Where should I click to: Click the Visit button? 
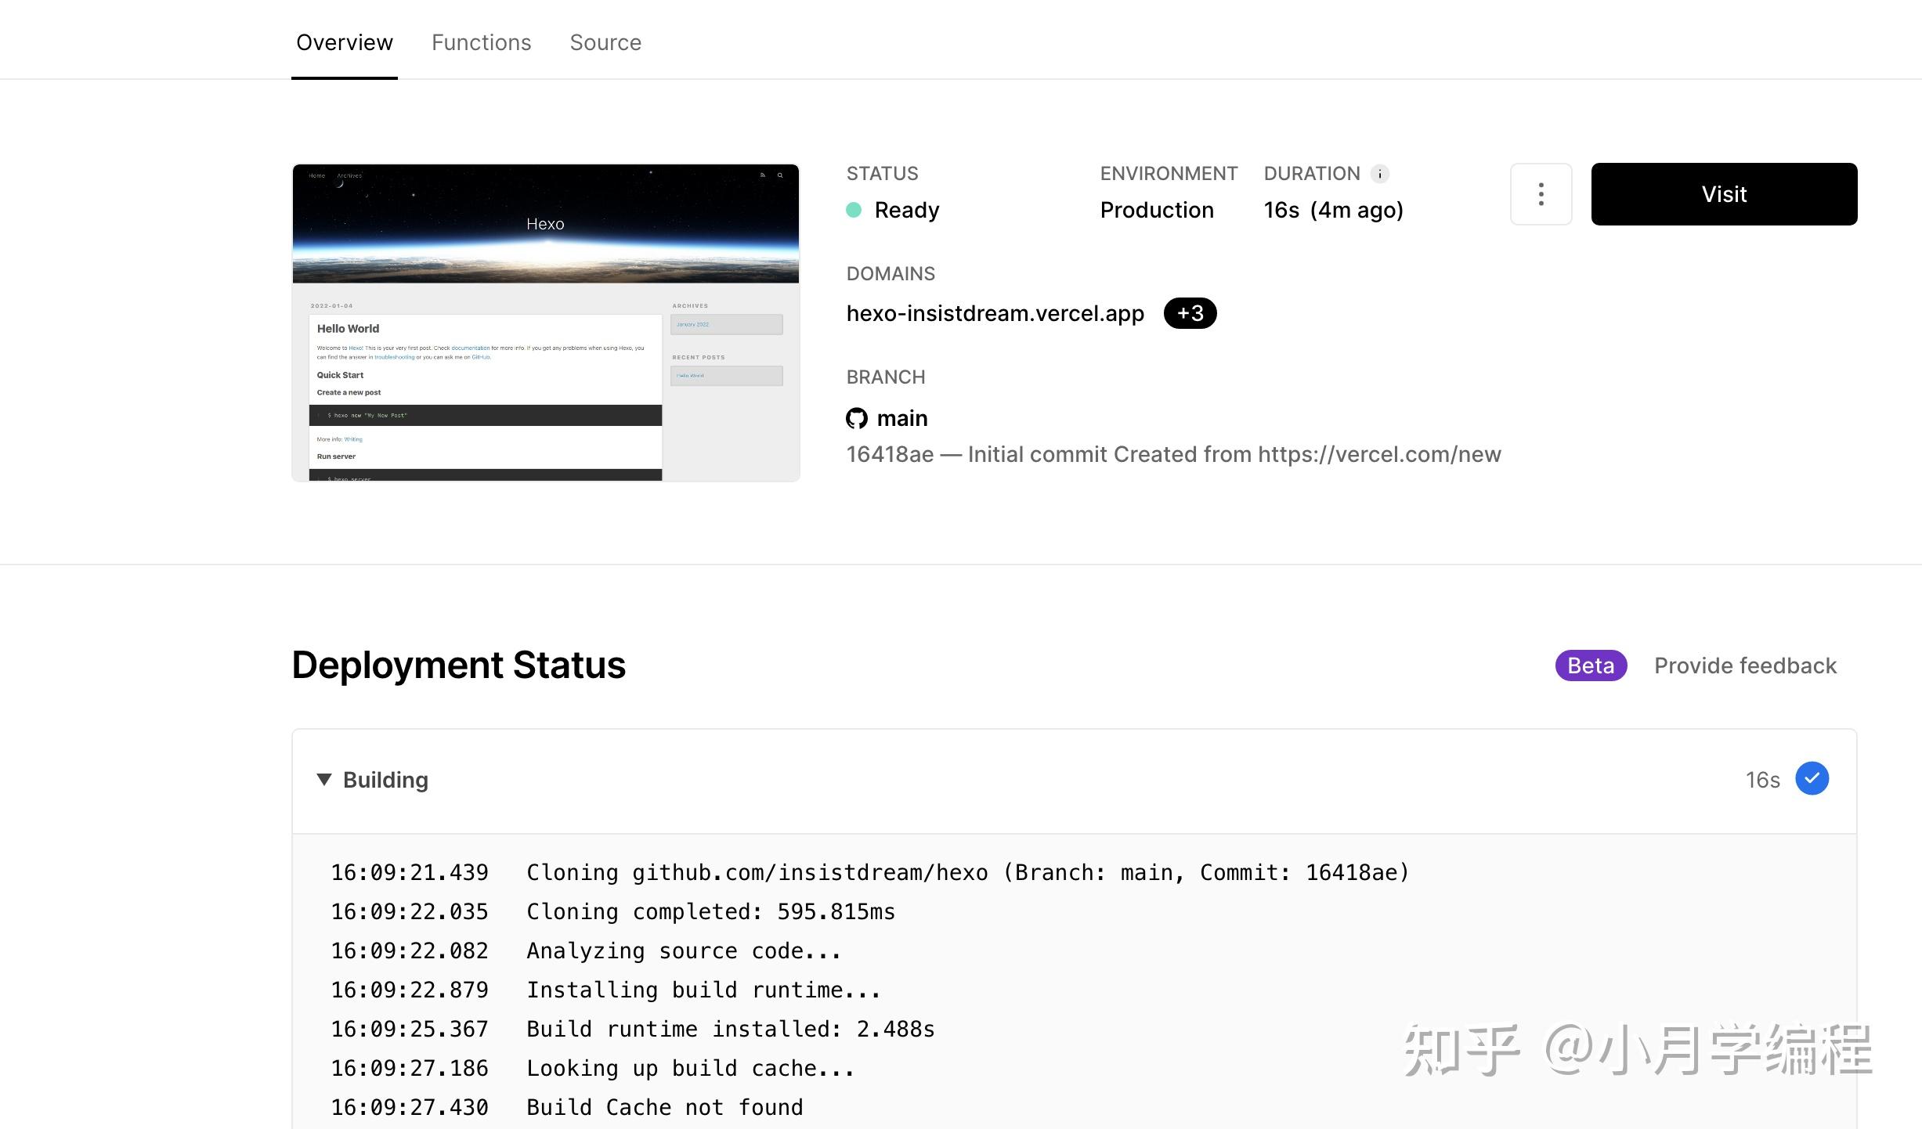tap(1723, 193)
